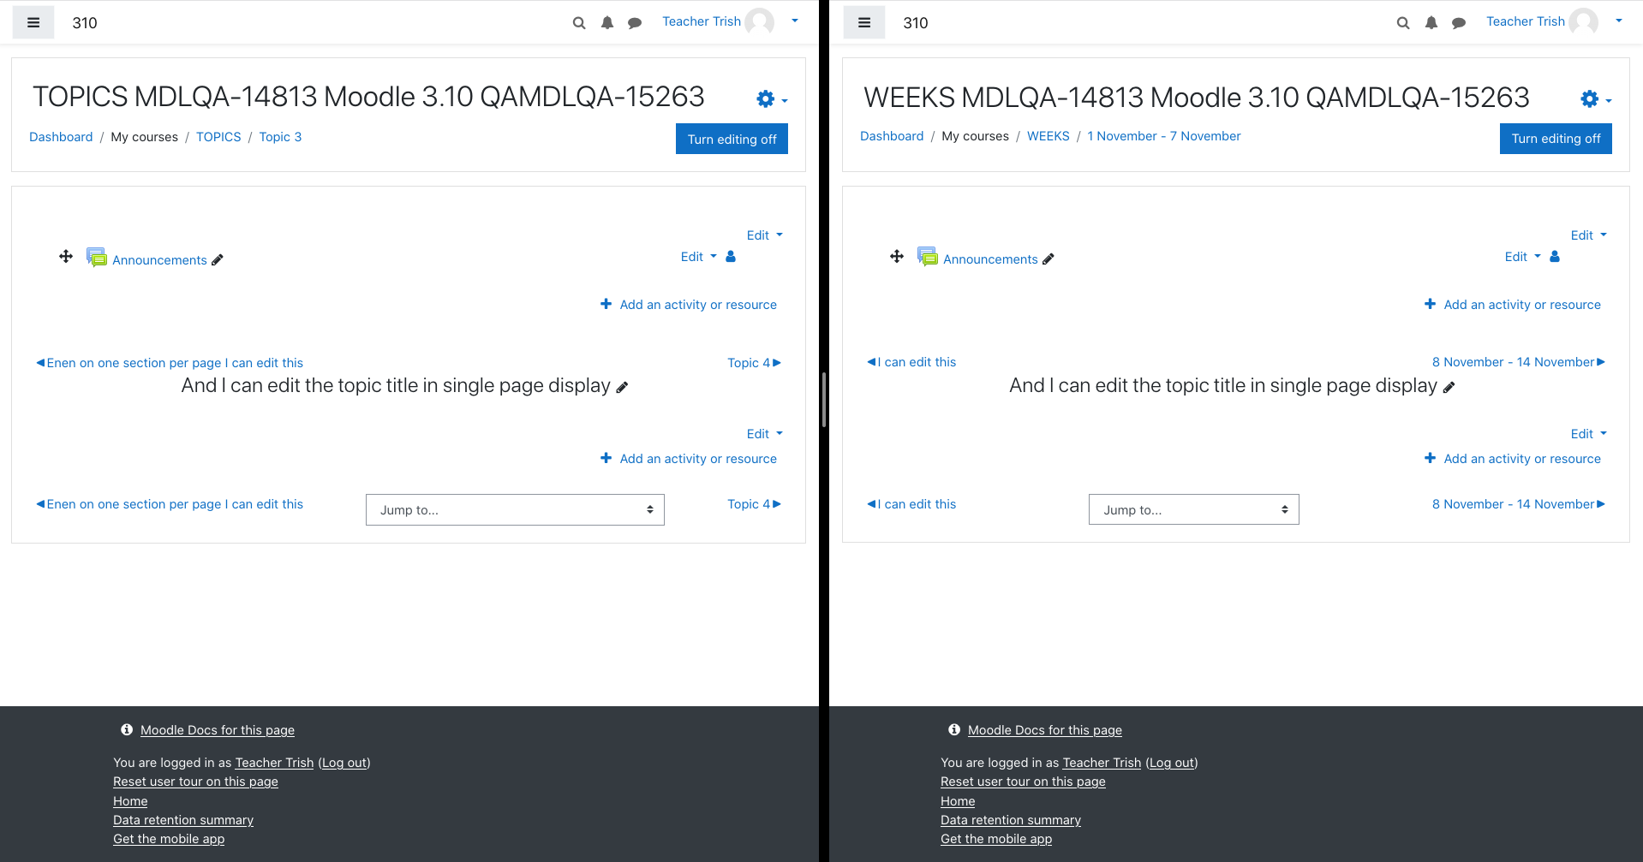
Task: Click lower Add an activity or resource in TOPICS
Action: click(x=689, y=459)
